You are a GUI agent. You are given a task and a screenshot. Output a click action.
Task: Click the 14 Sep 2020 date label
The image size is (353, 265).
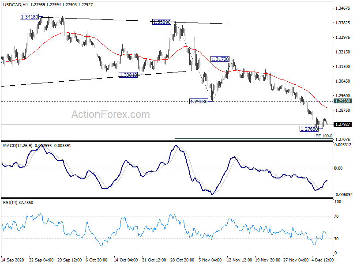click(13, 260)
